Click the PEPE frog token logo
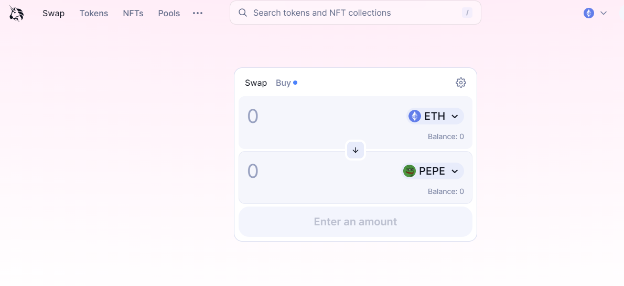The width and height of the screenshot is (624, 286). (x=409, y=171)
